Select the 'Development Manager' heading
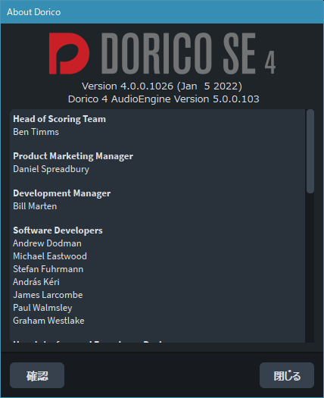Screen dimensions: 324x398 61,193
